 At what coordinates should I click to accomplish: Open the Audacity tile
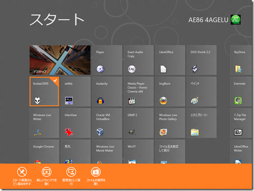coord(107,91)
